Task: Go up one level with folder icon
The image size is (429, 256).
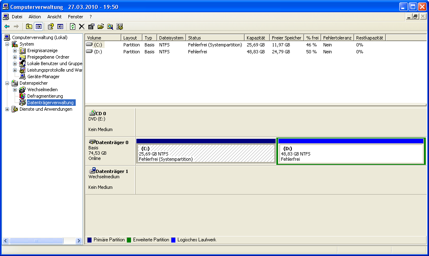Action: pyautogui.click(x=29, y=26)
